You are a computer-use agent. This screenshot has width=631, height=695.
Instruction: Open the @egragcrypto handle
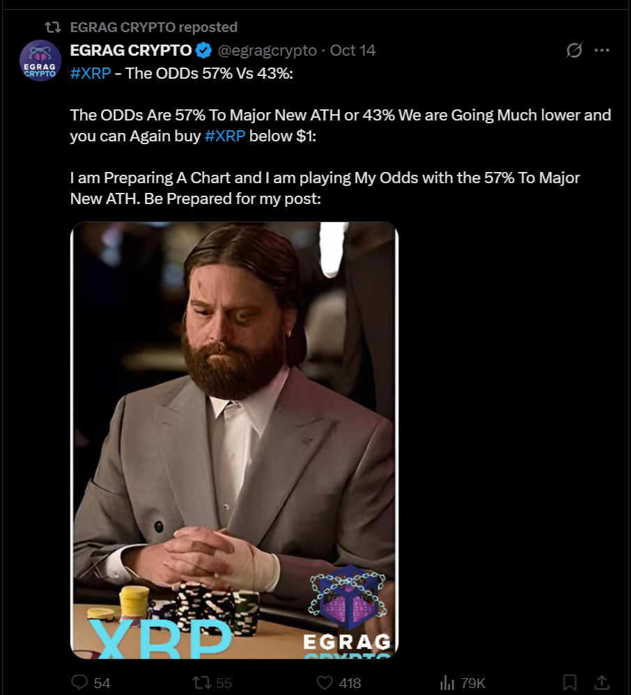point(267,51)
